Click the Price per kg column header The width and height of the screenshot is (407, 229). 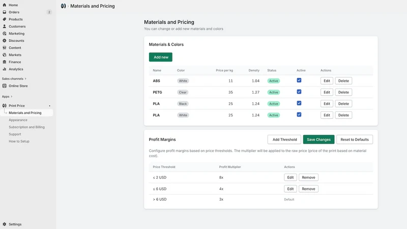224,70
